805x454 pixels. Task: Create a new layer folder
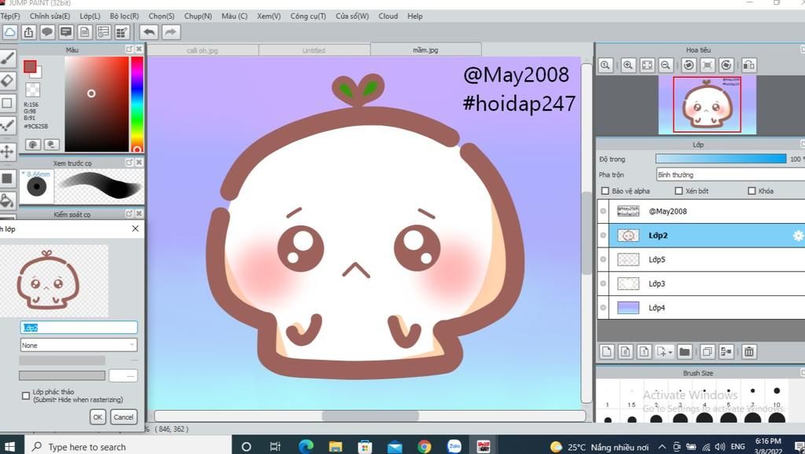pos(685,351)
